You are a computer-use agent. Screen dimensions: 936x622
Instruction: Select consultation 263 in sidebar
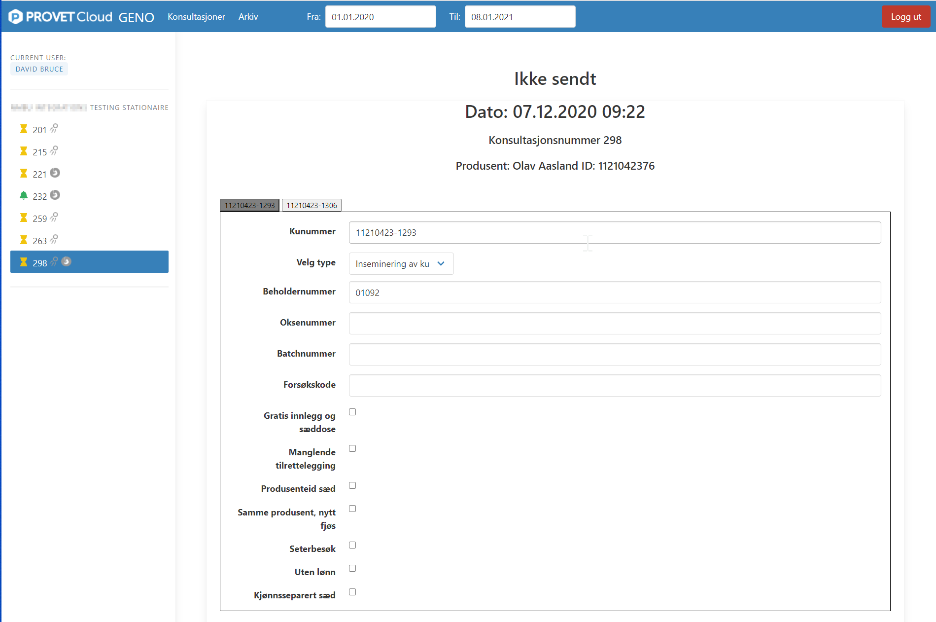point(89,240)
